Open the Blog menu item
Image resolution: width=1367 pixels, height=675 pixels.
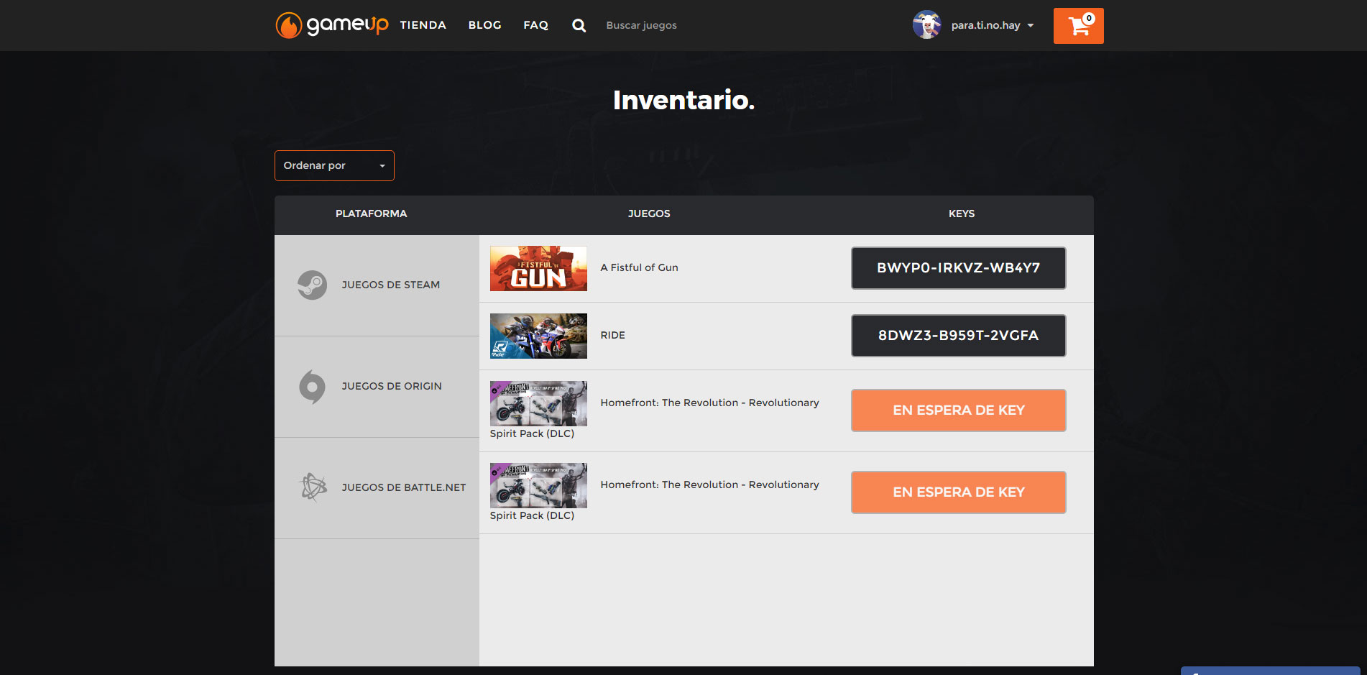pyautogui.click(x=484, y=25)
